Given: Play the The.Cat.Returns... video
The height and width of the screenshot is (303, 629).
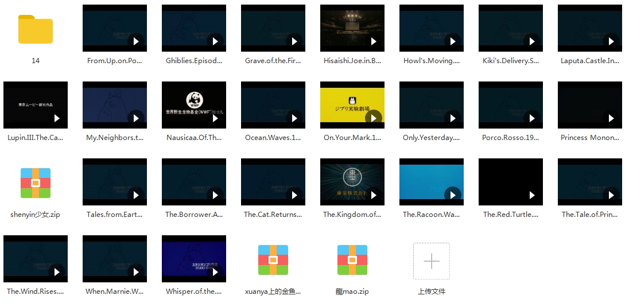Looking at the screenshot, I should click(x=273, y=182).
